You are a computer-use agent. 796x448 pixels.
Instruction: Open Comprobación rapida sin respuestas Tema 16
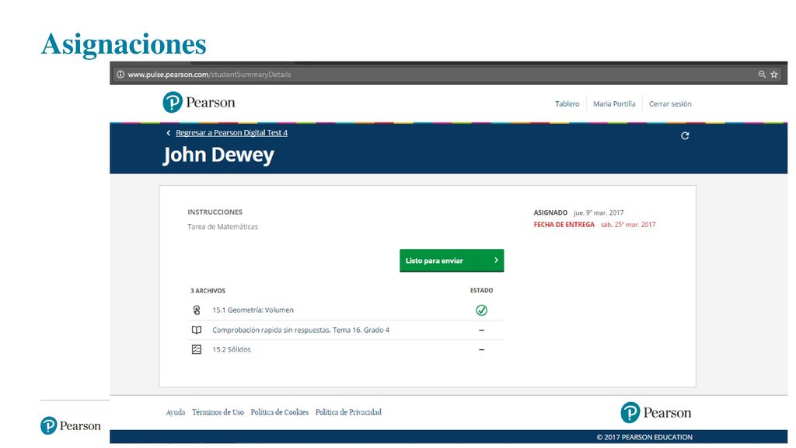[x=301, y=330]
